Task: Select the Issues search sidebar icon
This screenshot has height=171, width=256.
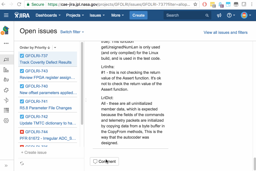Action: point(6,59)
